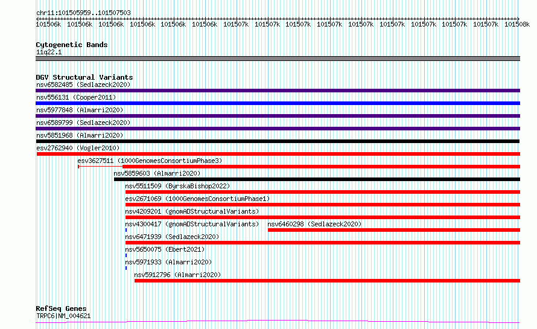537x329 pixels.
Task: Click the 11q22.1 band label
Action: point(49,52)
